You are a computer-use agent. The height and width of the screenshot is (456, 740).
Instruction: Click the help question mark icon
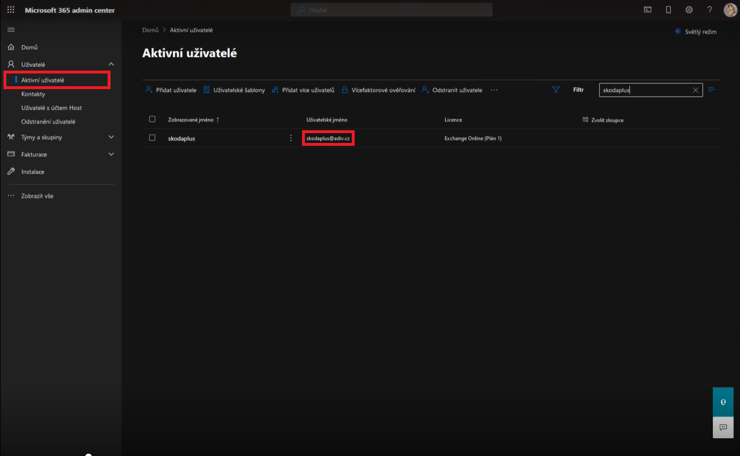(x=709, y=10)
